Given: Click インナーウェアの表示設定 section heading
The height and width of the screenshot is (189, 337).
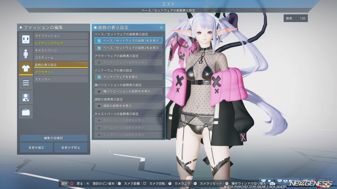Looking at the screenshot, I should click(113, 71).
